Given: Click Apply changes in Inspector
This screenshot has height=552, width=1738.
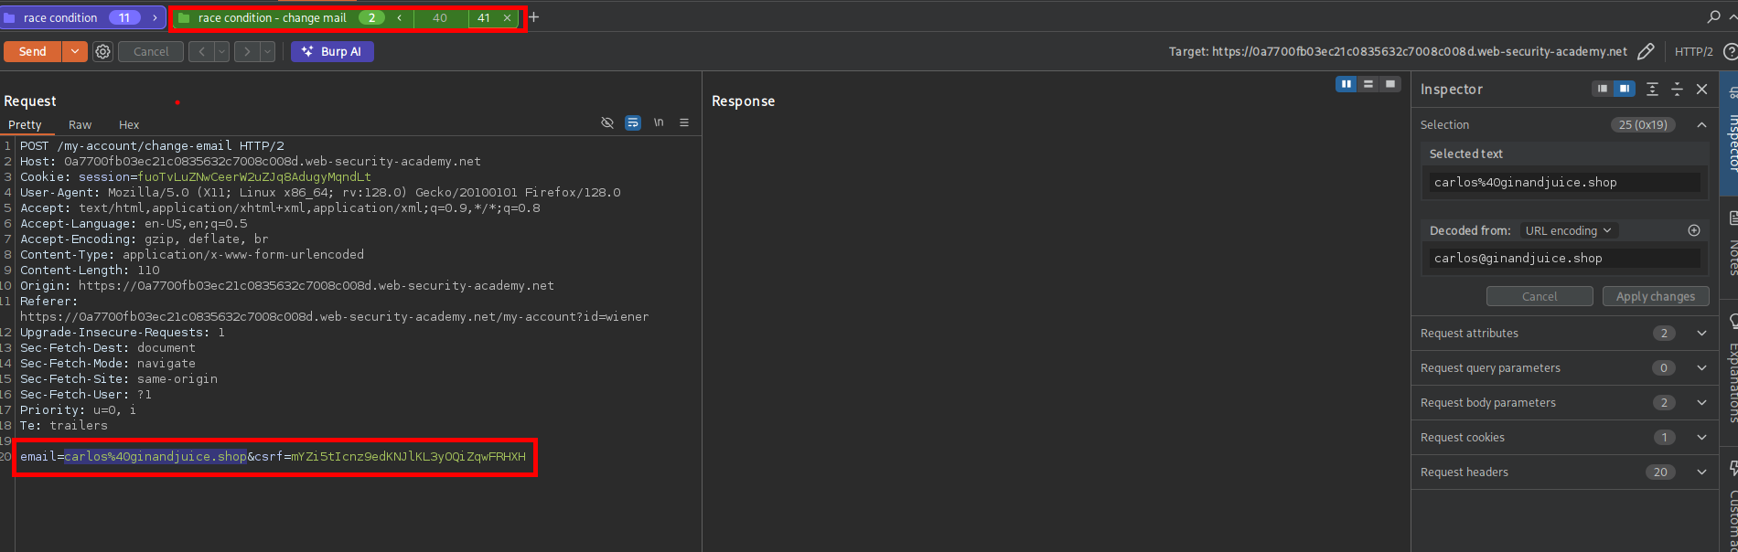Looking at the screenshot, I should [x=1655, y=296].
